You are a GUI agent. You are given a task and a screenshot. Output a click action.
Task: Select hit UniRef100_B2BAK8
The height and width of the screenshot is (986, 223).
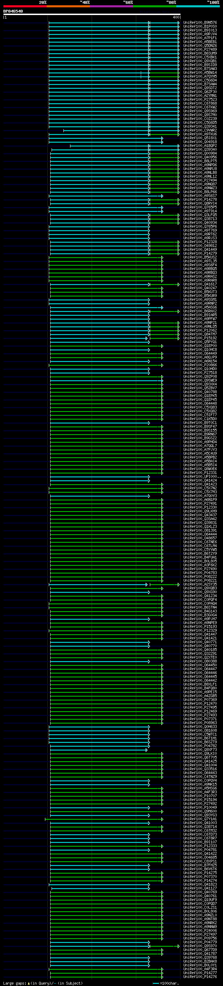pos(200,961)
